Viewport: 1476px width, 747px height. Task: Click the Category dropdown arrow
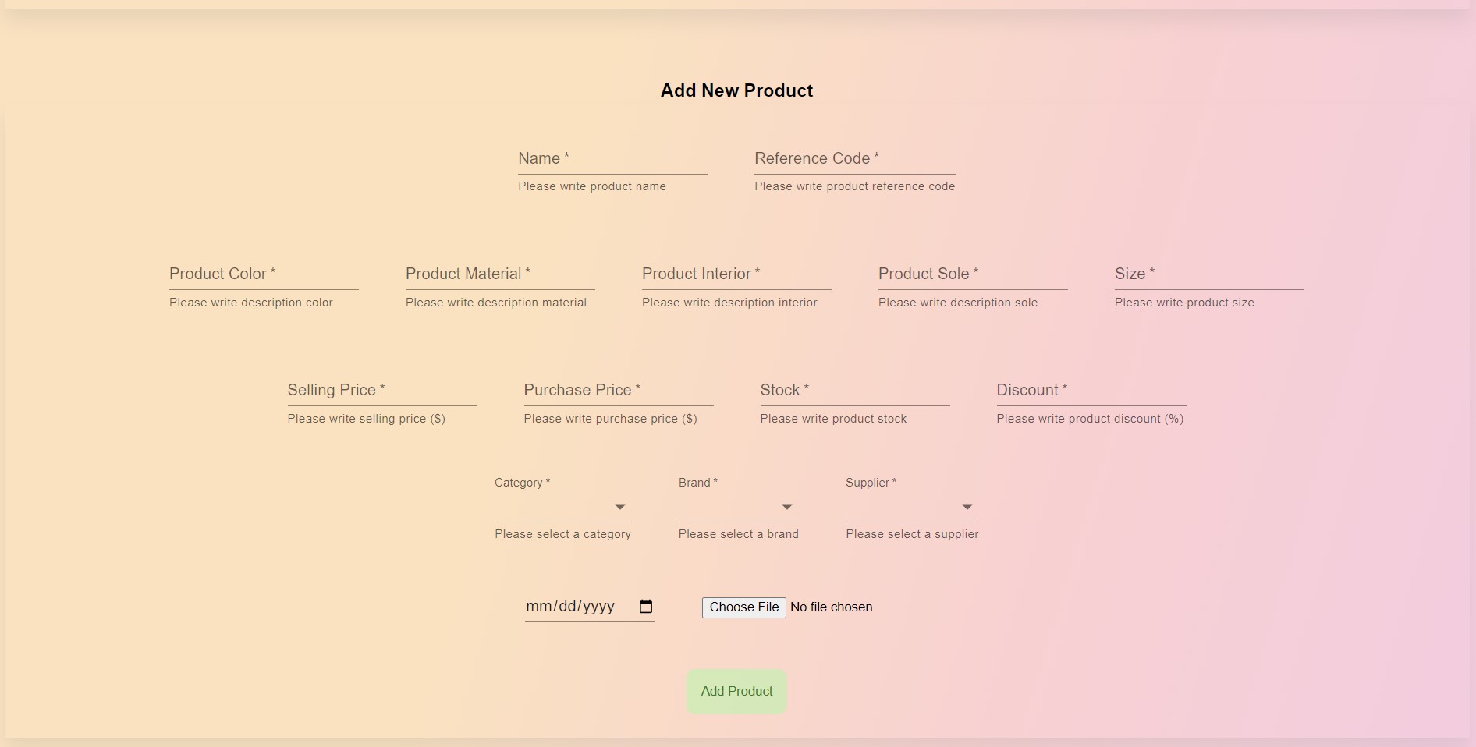(620, 507)
